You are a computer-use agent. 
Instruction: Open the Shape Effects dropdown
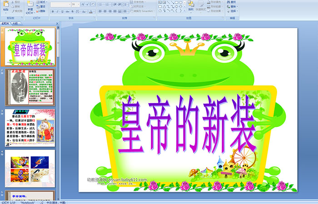(215, 11)
